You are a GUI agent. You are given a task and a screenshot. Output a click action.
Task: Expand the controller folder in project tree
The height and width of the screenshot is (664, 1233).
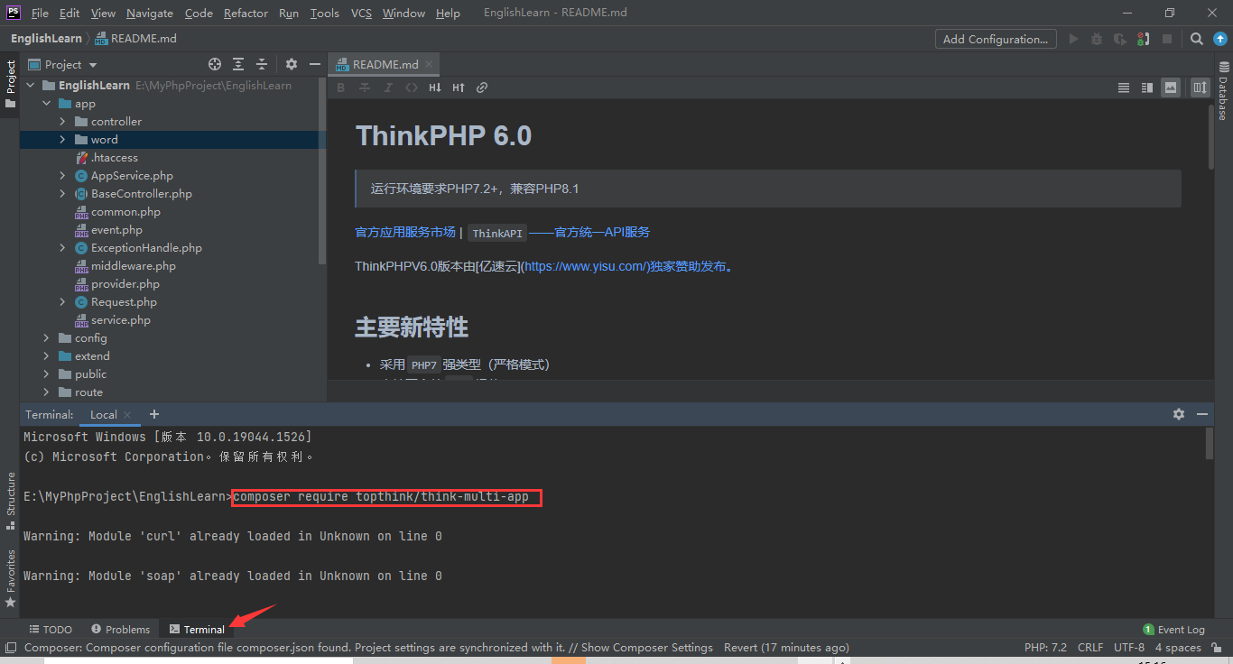(x=61, y=121)
